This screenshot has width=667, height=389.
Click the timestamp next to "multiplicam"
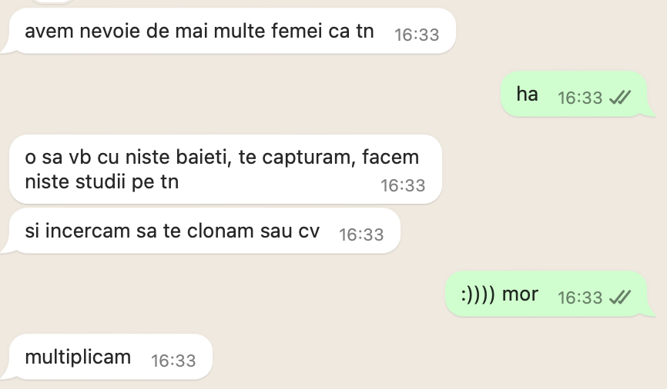[x=173, y=361]
